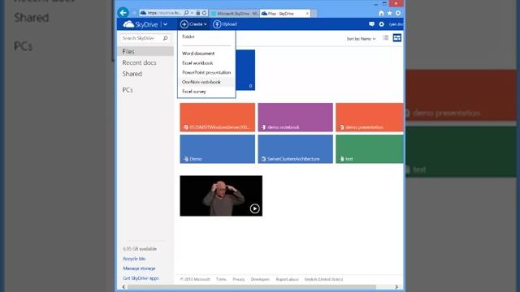Open the Developers footer link

pyautogui.click(x=260, y=279)
